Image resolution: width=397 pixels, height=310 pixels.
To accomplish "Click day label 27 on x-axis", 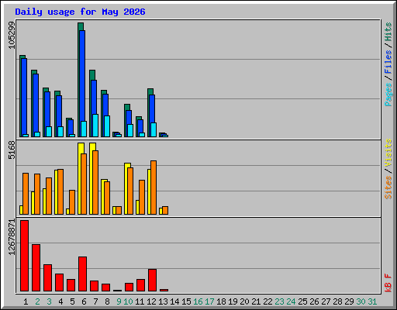I will point(326,301).
